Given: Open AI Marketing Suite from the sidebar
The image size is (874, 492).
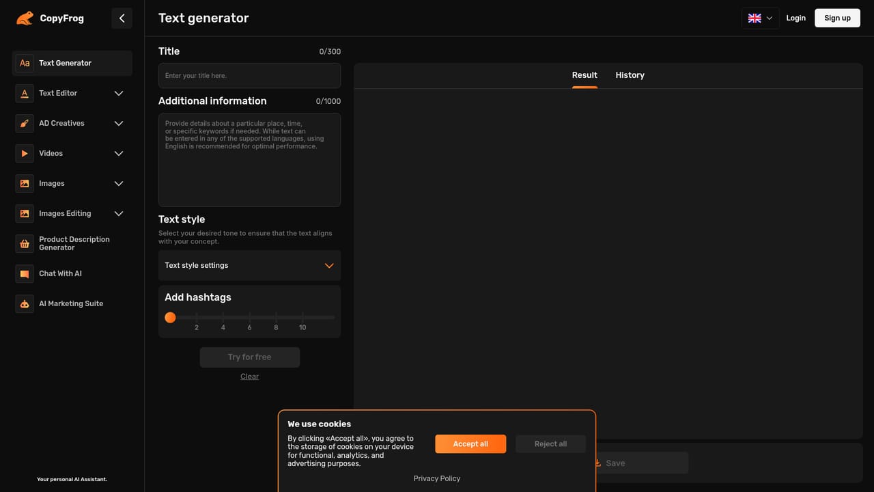Looking at the screenshot, I should pos(72,303).
